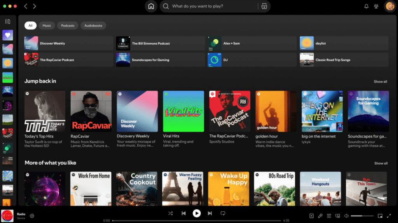Open the miniplayer icon
Image resolution: width=398 pixels, height=223 pixels.
380,216
